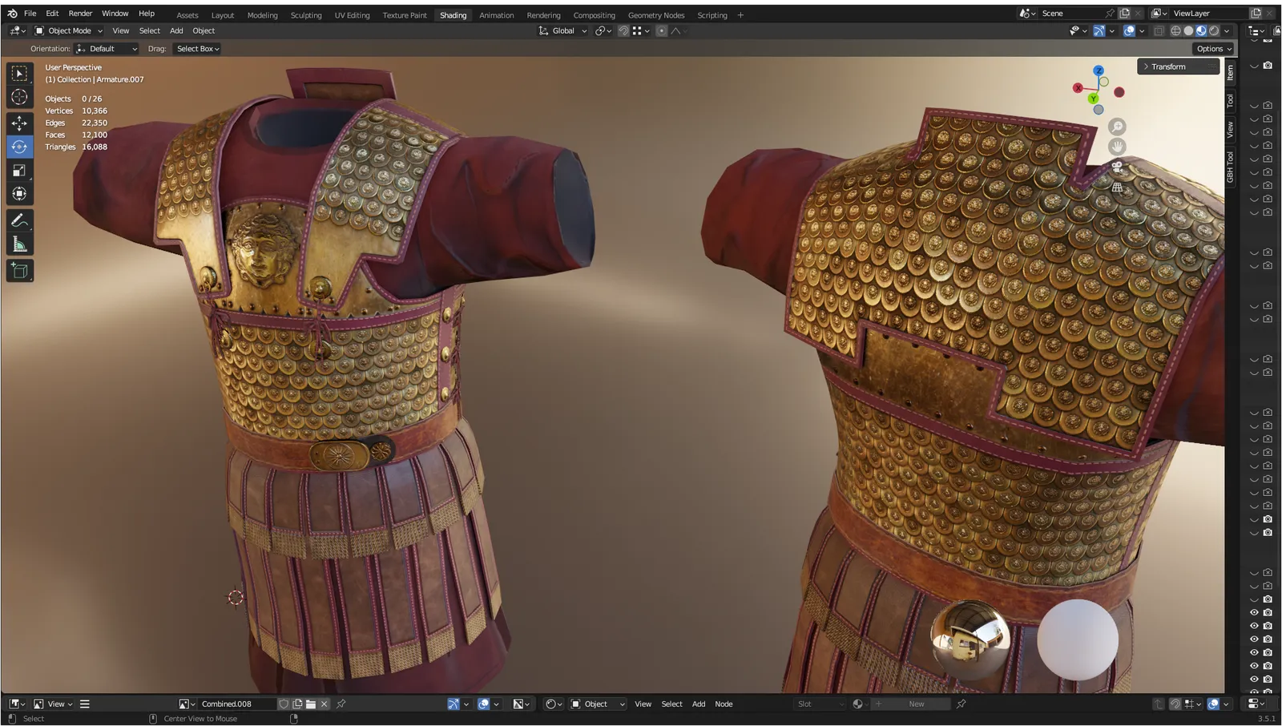Toggle viewport gizmos display button
1282x726 pixels.
click(x=1099, y=31)
